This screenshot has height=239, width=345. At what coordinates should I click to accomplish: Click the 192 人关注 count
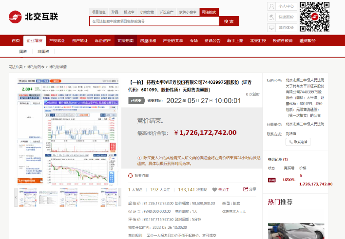pyautogui.click(x=160, y=189)
